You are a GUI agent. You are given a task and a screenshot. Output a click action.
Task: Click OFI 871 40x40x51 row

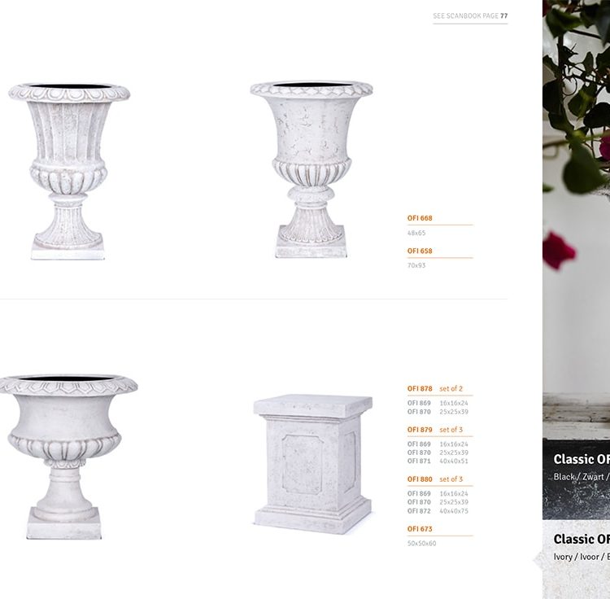click(438, 461)
